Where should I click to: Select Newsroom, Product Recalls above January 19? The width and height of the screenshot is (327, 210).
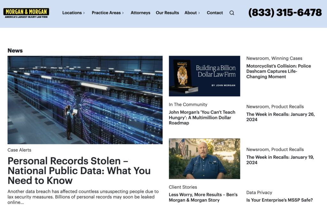point(275,149)
